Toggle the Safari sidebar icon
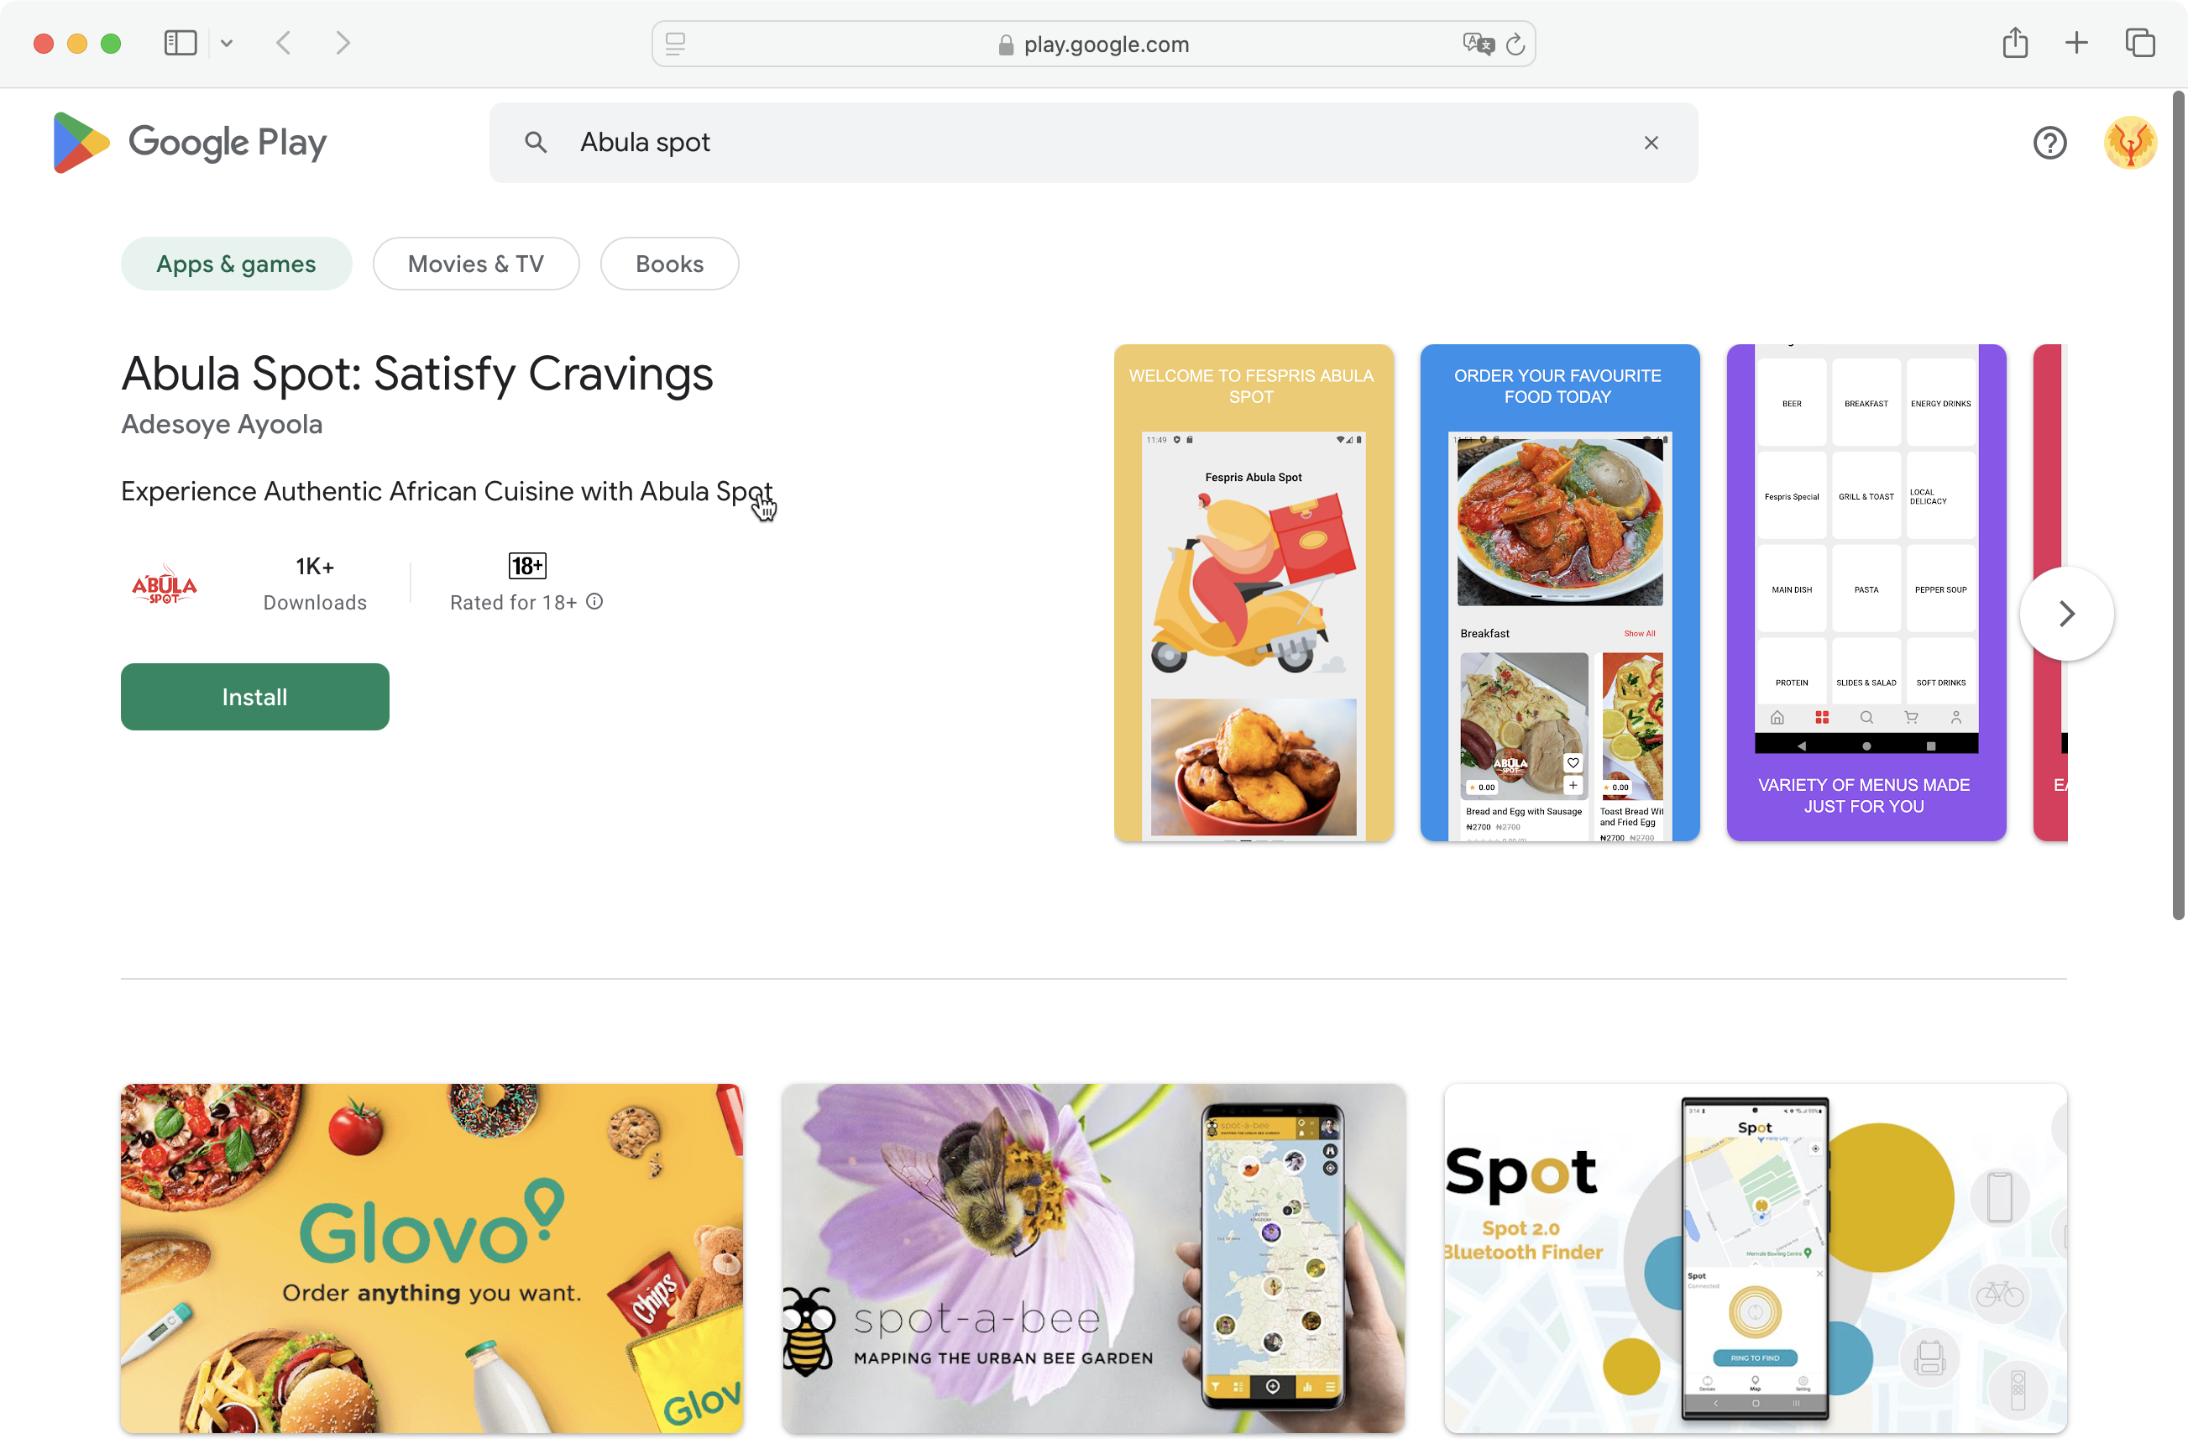This screenshot has height=1439, width=2188. click(181, 43)
